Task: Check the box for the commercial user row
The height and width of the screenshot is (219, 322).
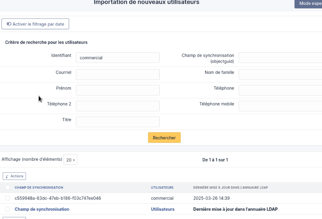Action: click(8, 198)
